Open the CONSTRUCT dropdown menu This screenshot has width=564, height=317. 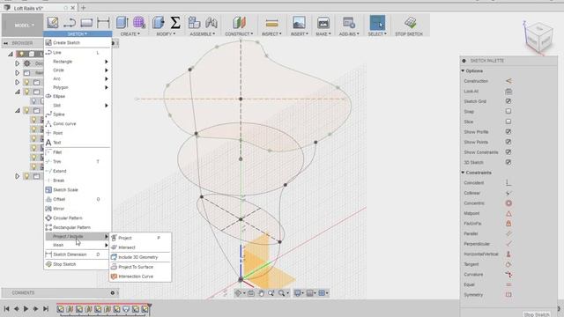(x=239, y=33)
